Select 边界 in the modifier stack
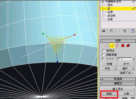 (110, 12)
